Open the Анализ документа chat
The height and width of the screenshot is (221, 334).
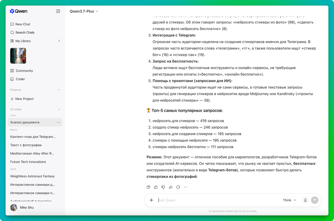(x=35, y=123)
